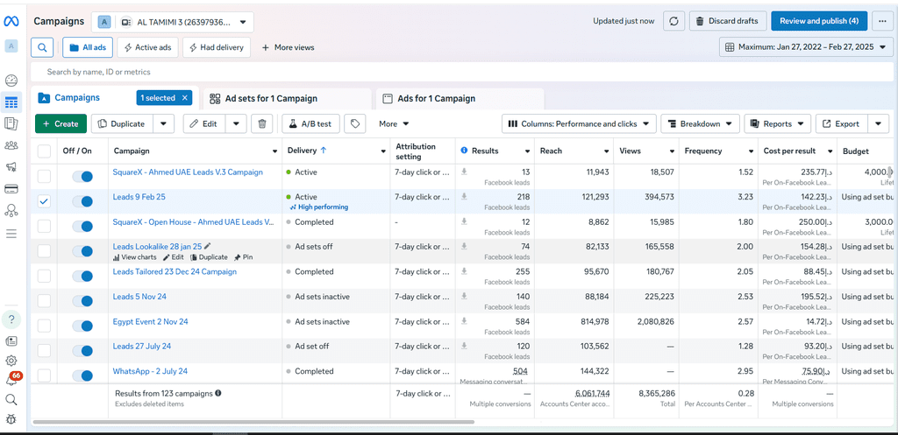Uncheck the Leads 9 Feb 25 checkbox
This screenshot has width=898, height=435.
(x=44, y=201)
